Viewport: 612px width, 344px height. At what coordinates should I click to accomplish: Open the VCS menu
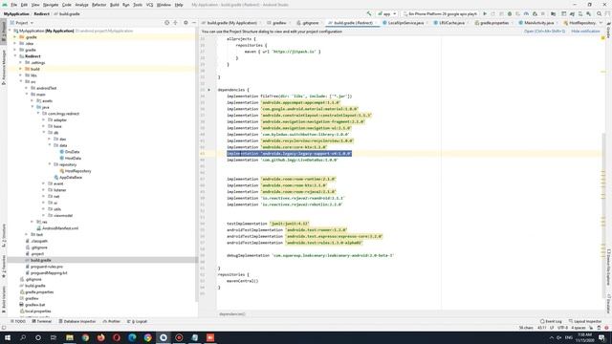pyautogui.click(x=149, y=5)
